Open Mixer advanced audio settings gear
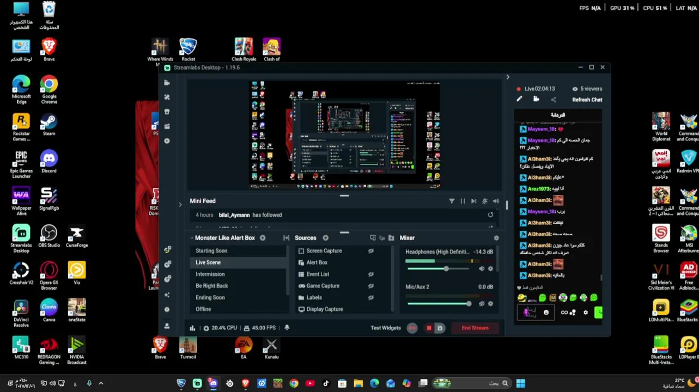Image resolution: width=699 pixels, height=392 pixels. (x=496, y=238)
